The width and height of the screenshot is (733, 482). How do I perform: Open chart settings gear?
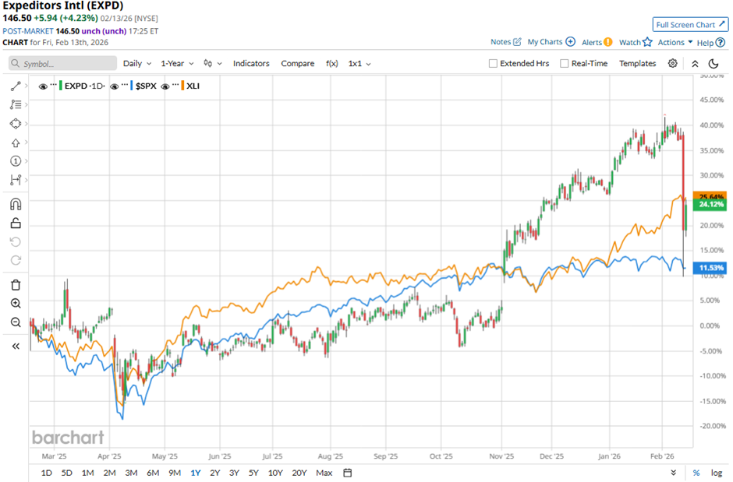[672, 63]
